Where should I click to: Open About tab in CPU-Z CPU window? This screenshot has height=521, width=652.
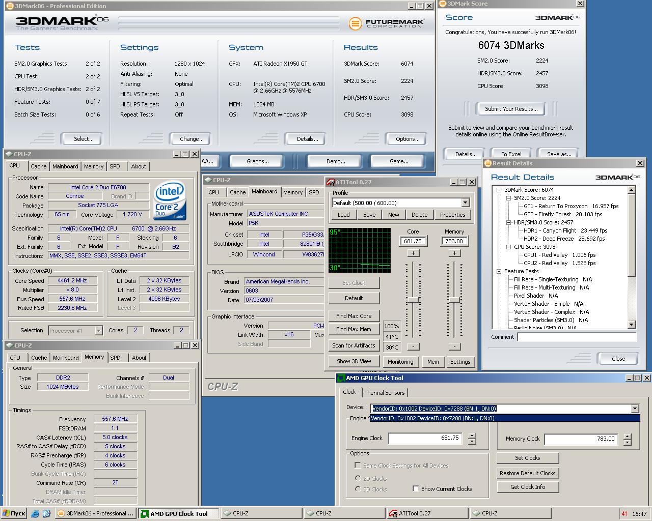tap(139, 166)
